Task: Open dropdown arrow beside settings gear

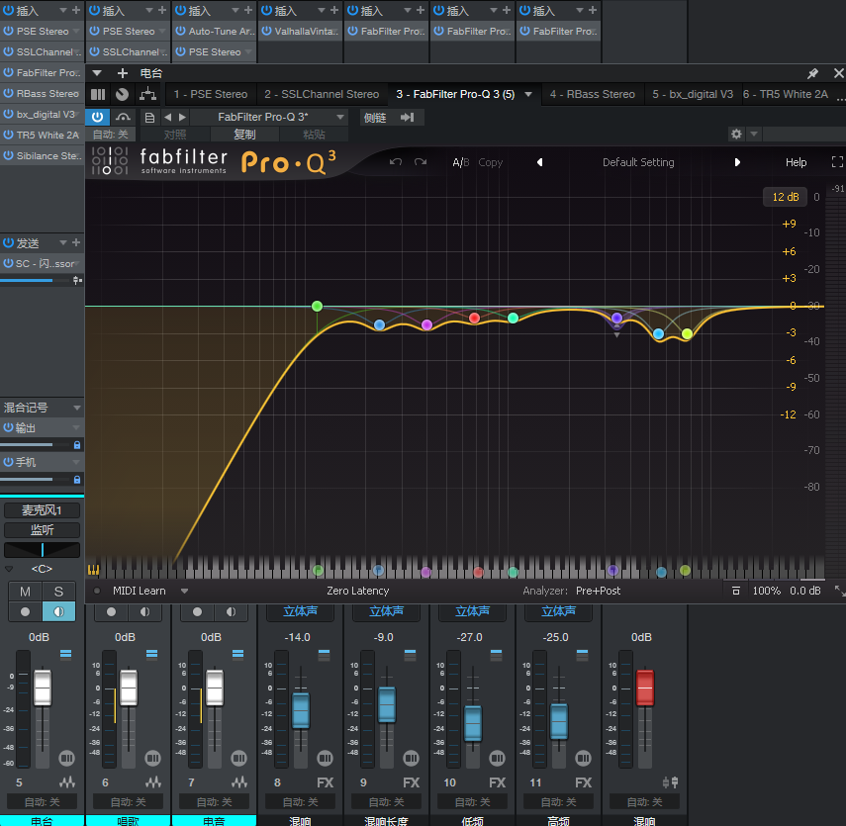Action: click(754, 134)
